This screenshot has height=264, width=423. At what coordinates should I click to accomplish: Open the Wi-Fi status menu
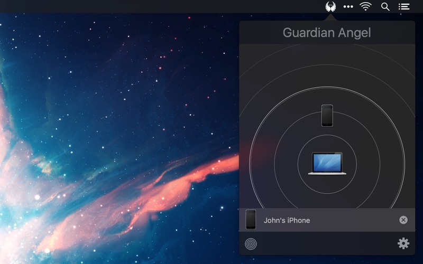[365, 6]
